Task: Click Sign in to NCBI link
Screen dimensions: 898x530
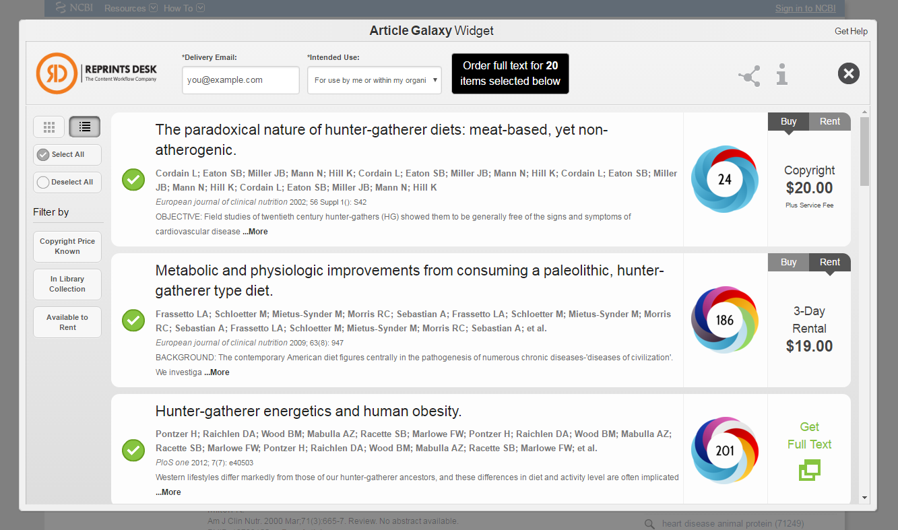Action: click(805, 8)
